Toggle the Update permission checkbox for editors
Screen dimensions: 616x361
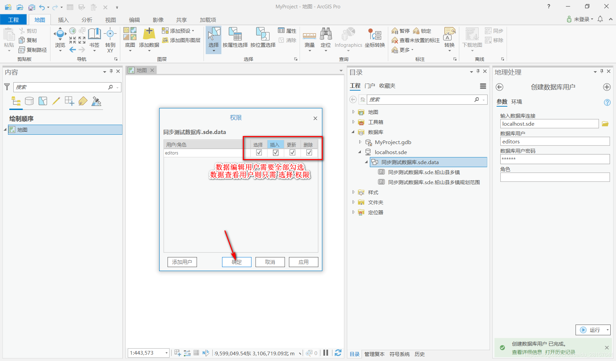pyautogui.click(x=292, y=152)
